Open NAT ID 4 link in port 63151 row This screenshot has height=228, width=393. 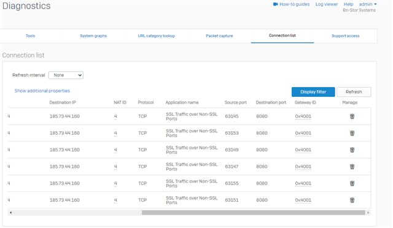pyautogui.click(x=115, y=200)
